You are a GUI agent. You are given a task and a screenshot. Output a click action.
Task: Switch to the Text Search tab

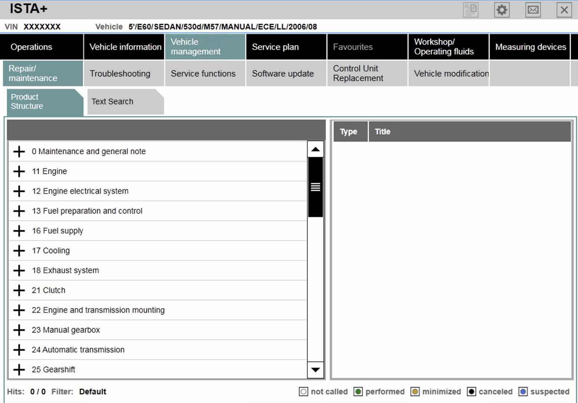pyautogui.click(x=126, y=102)
